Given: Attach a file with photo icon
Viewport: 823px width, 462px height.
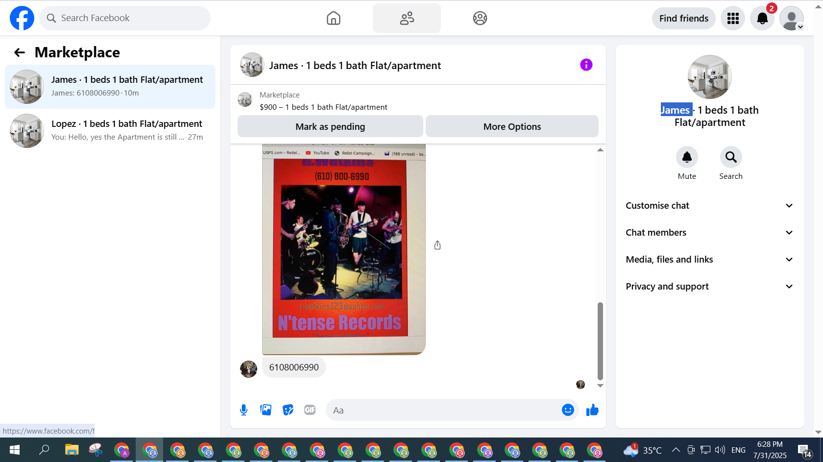Looking at the screenshot, I should coord(266,410).
